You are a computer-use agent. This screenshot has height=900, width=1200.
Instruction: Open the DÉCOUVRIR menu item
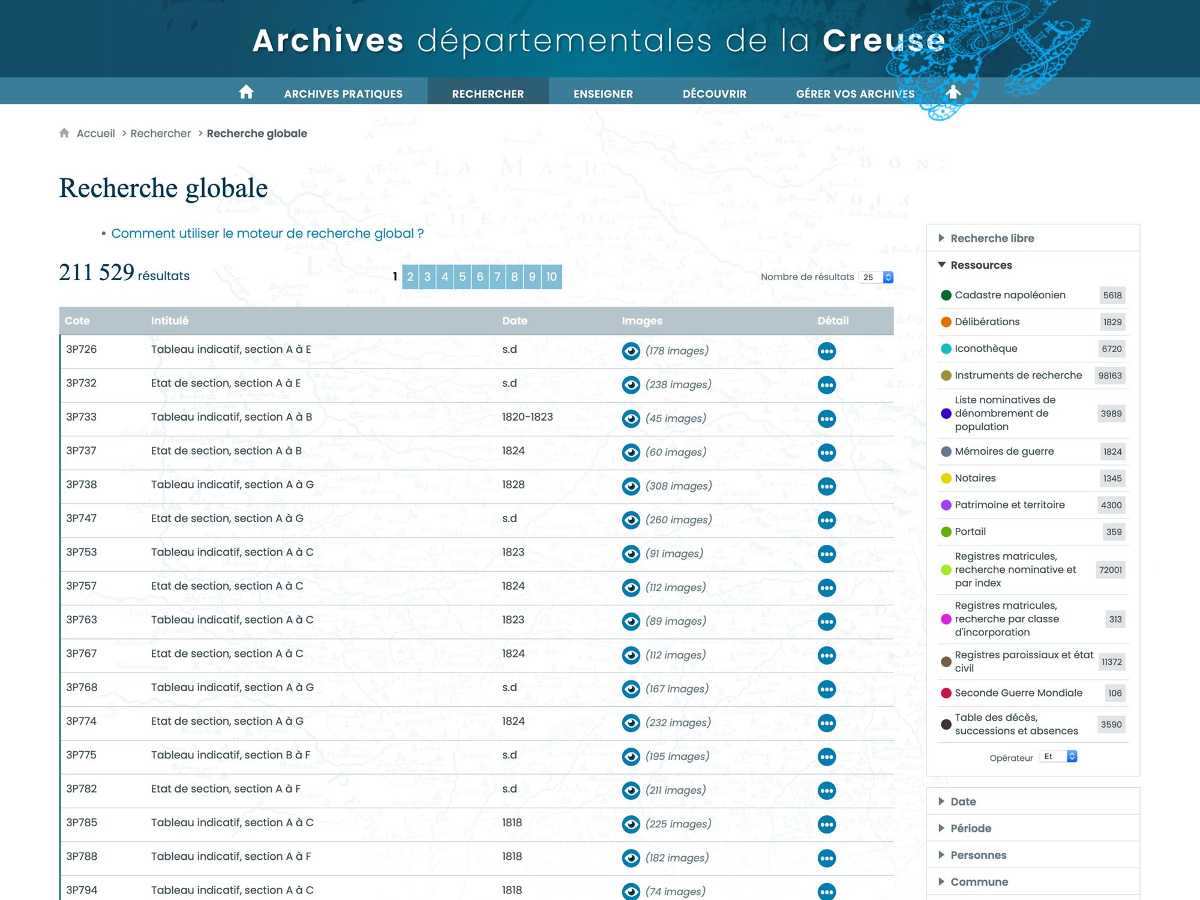tap(714, 94)
